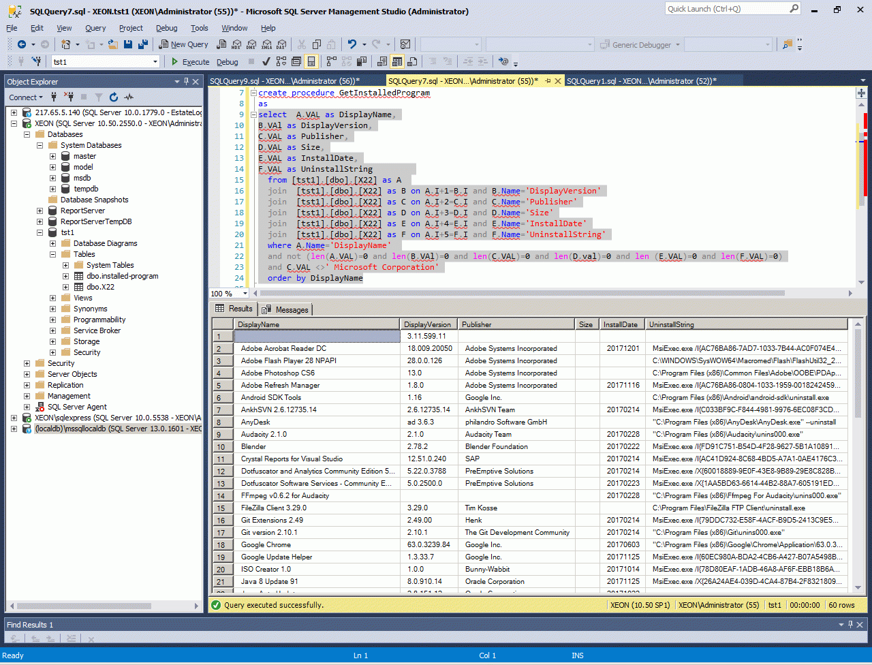Collapse the System Databases folder

point(40,145)
